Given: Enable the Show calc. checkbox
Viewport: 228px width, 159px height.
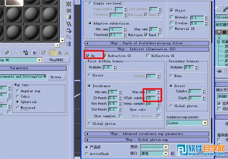Looking at the screenshot, I should coord(159,109).
